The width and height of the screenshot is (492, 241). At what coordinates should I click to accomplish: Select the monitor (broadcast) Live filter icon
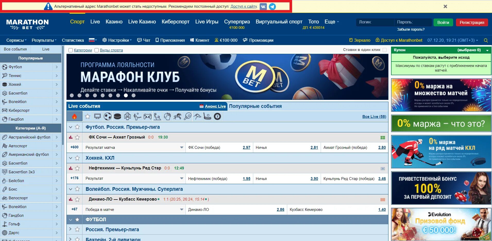point(97,116)
